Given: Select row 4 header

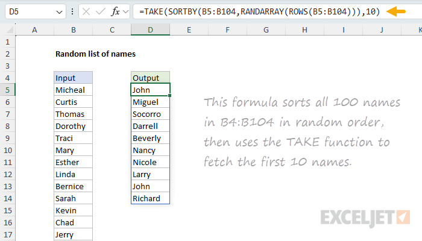Looking at the screenshot, I should tap(7, 78).
